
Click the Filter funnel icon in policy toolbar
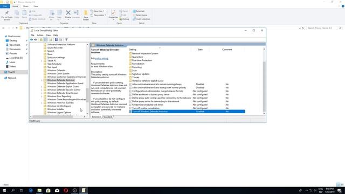tap(66, 39)
